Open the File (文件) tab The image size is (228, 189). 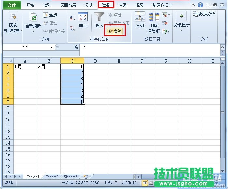coord(12,5)
